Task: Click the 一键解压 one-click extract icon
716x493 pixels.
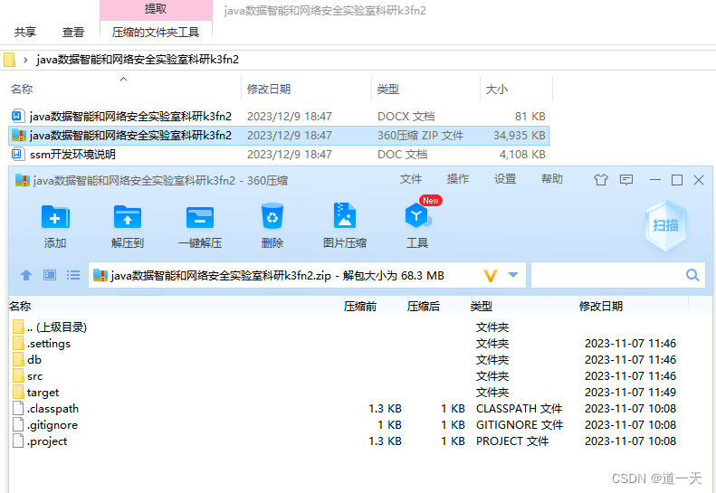Action: 200,218
